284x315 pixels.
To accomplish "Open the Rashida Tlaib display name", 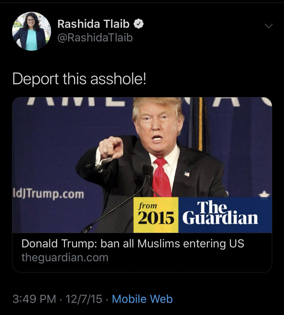I will coord(93,24).
